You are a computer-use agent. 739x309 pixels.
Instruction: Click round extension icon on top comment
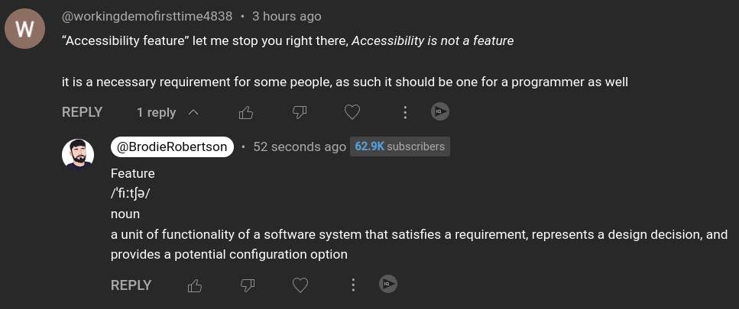pos(439,112)
